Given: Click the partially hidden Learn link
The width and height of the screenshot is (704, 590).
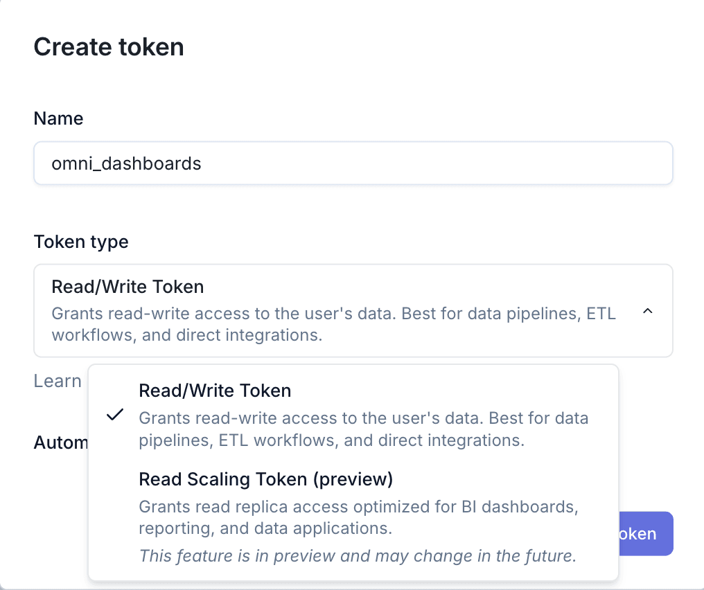Looking at the screenshot, I should click(x=58, y=381).
